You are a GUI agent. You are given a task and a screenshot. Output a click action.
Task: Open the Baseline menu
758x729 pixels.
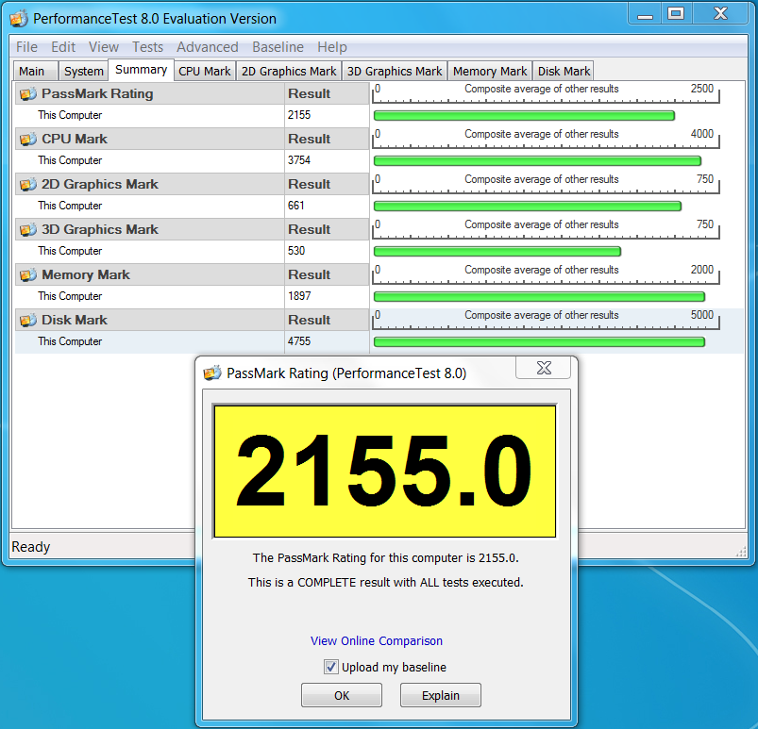click(278, 47)
